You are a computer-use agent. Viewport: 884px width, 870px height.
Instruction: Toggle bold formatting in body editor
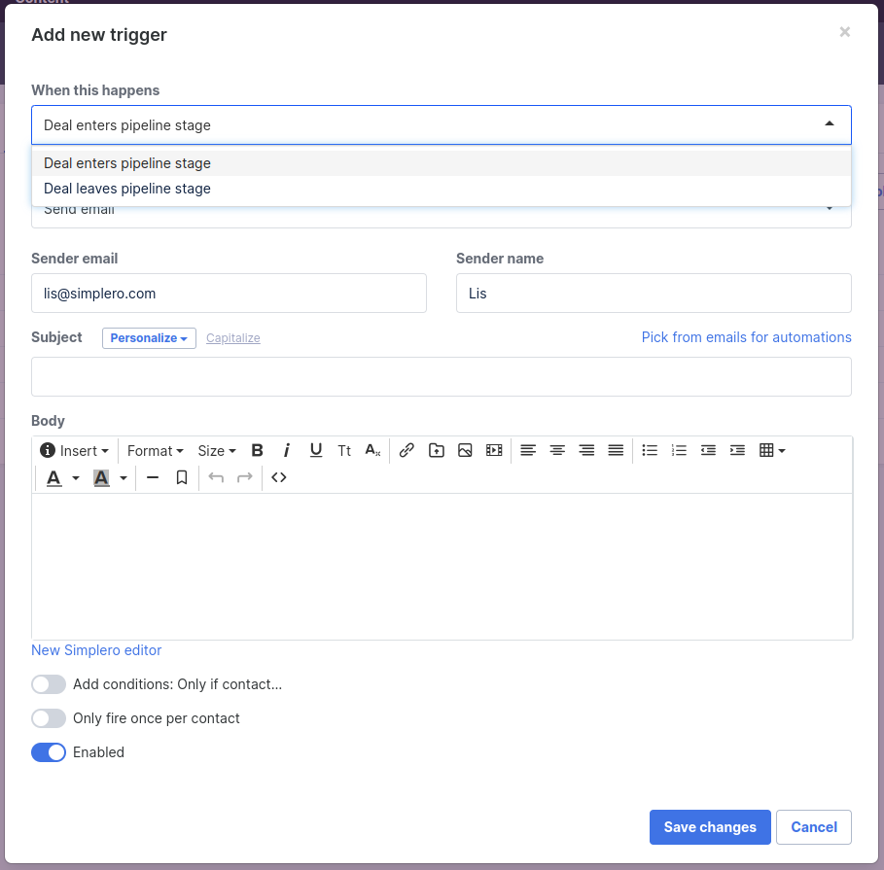click(257, 450)
